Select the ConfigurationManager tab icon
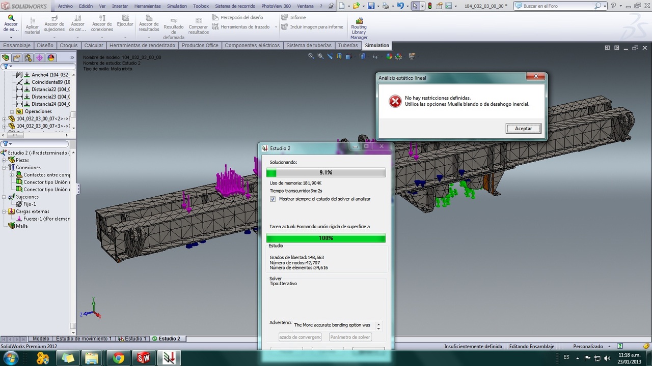Viewport: 652px width, 366px height. pos(28,58)
